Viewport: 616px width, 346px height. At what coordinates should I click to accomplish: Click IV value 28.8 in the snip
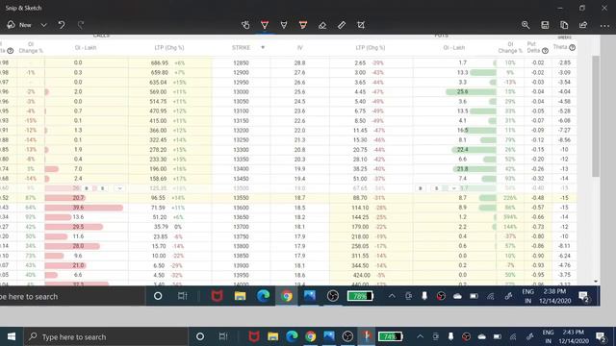tap(299, 62)
